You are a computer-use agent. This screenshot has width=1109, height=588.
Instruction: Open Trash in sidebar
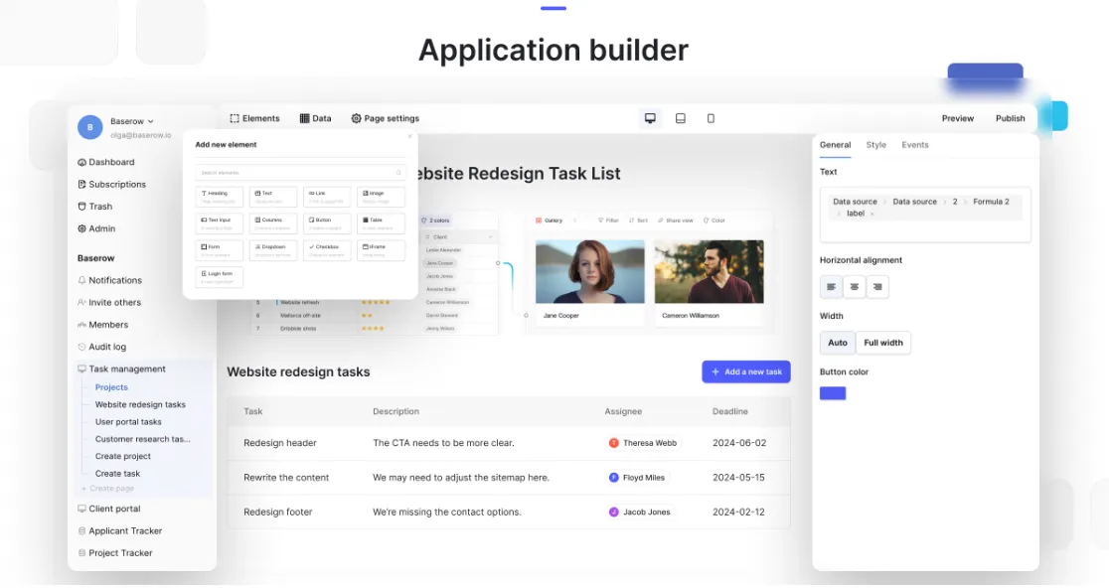94,207
